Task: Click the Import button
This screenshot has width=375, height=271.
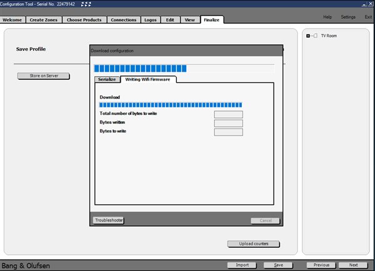Action: pos(242,265)
